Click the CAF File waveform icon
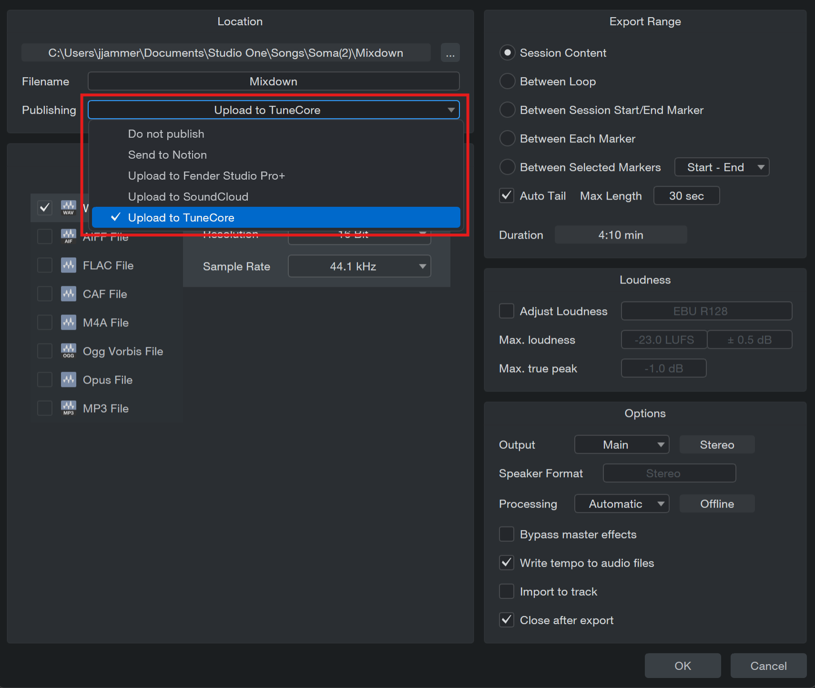 pos(69,293)
